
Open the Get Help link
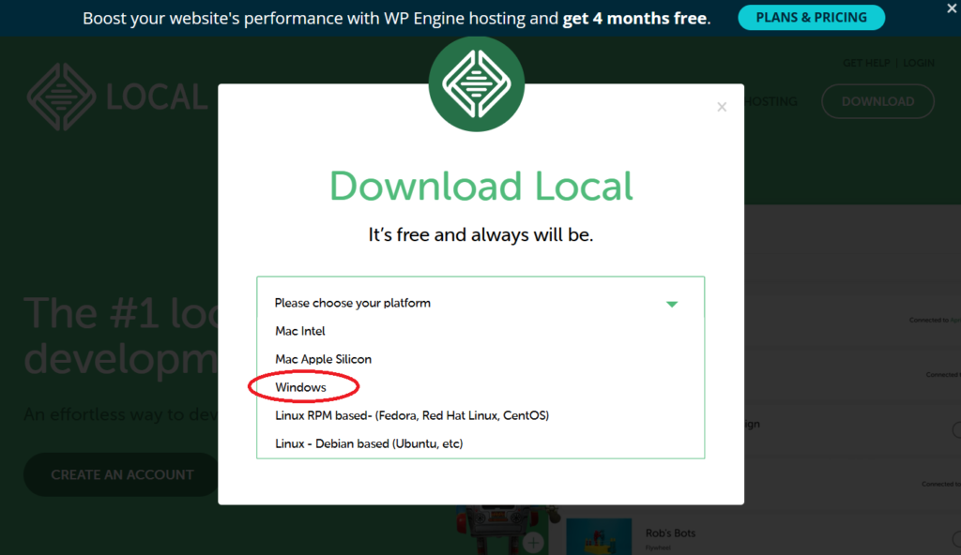point(866,63)
